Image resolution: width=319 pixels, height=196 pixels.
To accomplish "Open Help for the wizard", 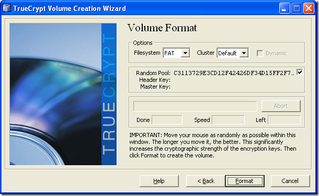I will (159, 181).
